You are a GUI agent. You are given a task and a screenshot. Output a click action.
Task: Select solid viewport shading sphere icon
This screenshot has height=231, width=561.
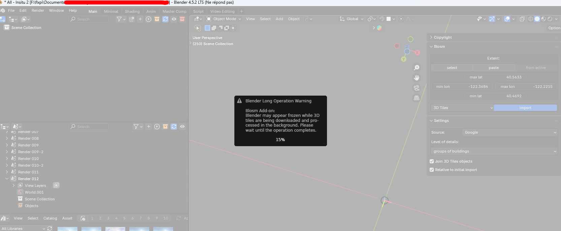point(537,19)
